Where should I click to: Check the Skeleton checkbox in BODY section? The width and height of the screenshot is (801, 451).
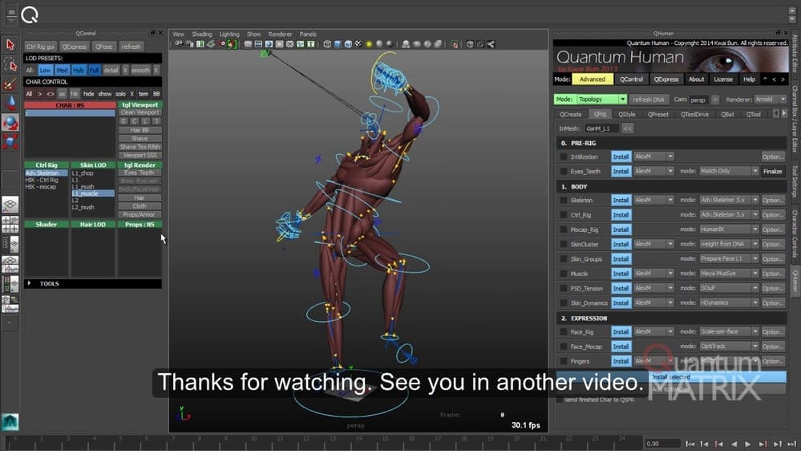click(x=564, y=201)
